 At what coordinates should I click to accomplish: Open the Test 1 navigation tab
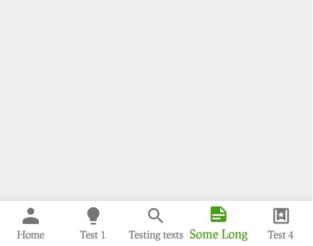click(x=94, y=223)
